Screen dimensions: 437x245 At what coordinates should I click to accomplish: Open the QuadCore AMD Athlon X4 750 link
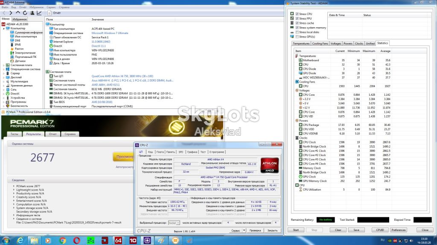(x=122, y=76)
